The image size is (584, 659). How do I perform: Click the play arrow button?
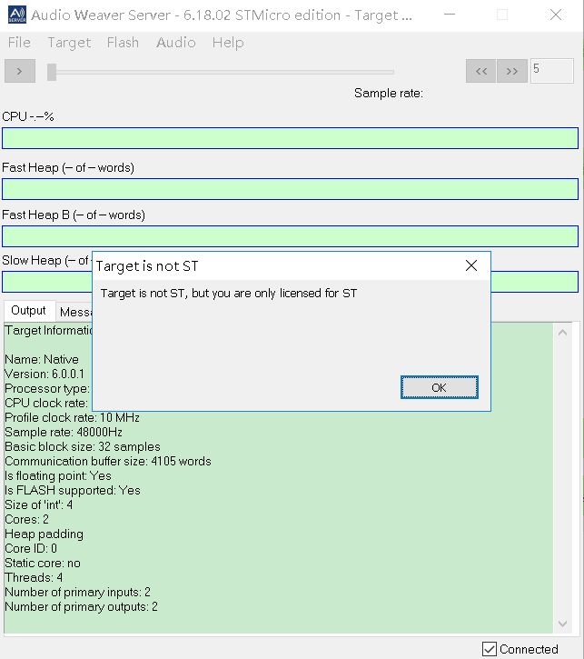20,71
